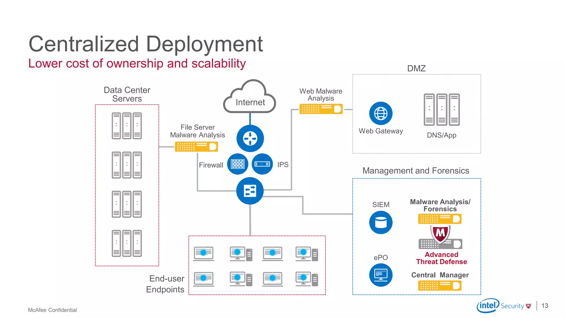Select the Central Manager yellow appliance
565x318 pixels.
[x=440, y=285]
